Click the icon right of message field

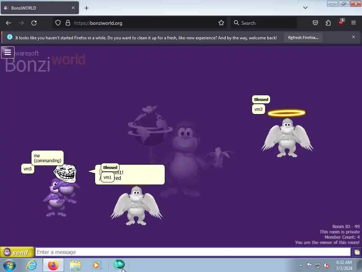tap(357, 252)
